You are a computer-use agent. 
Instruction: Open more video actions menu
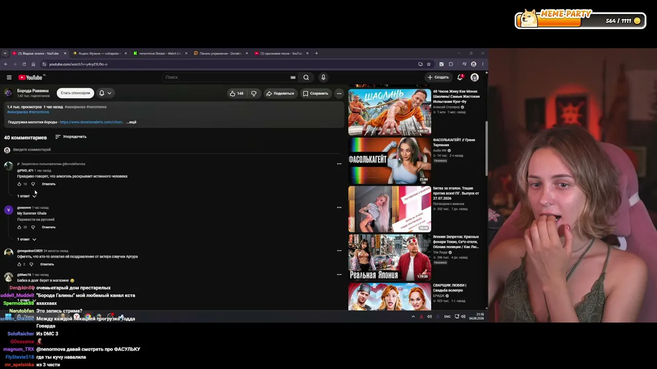point(339,93)
